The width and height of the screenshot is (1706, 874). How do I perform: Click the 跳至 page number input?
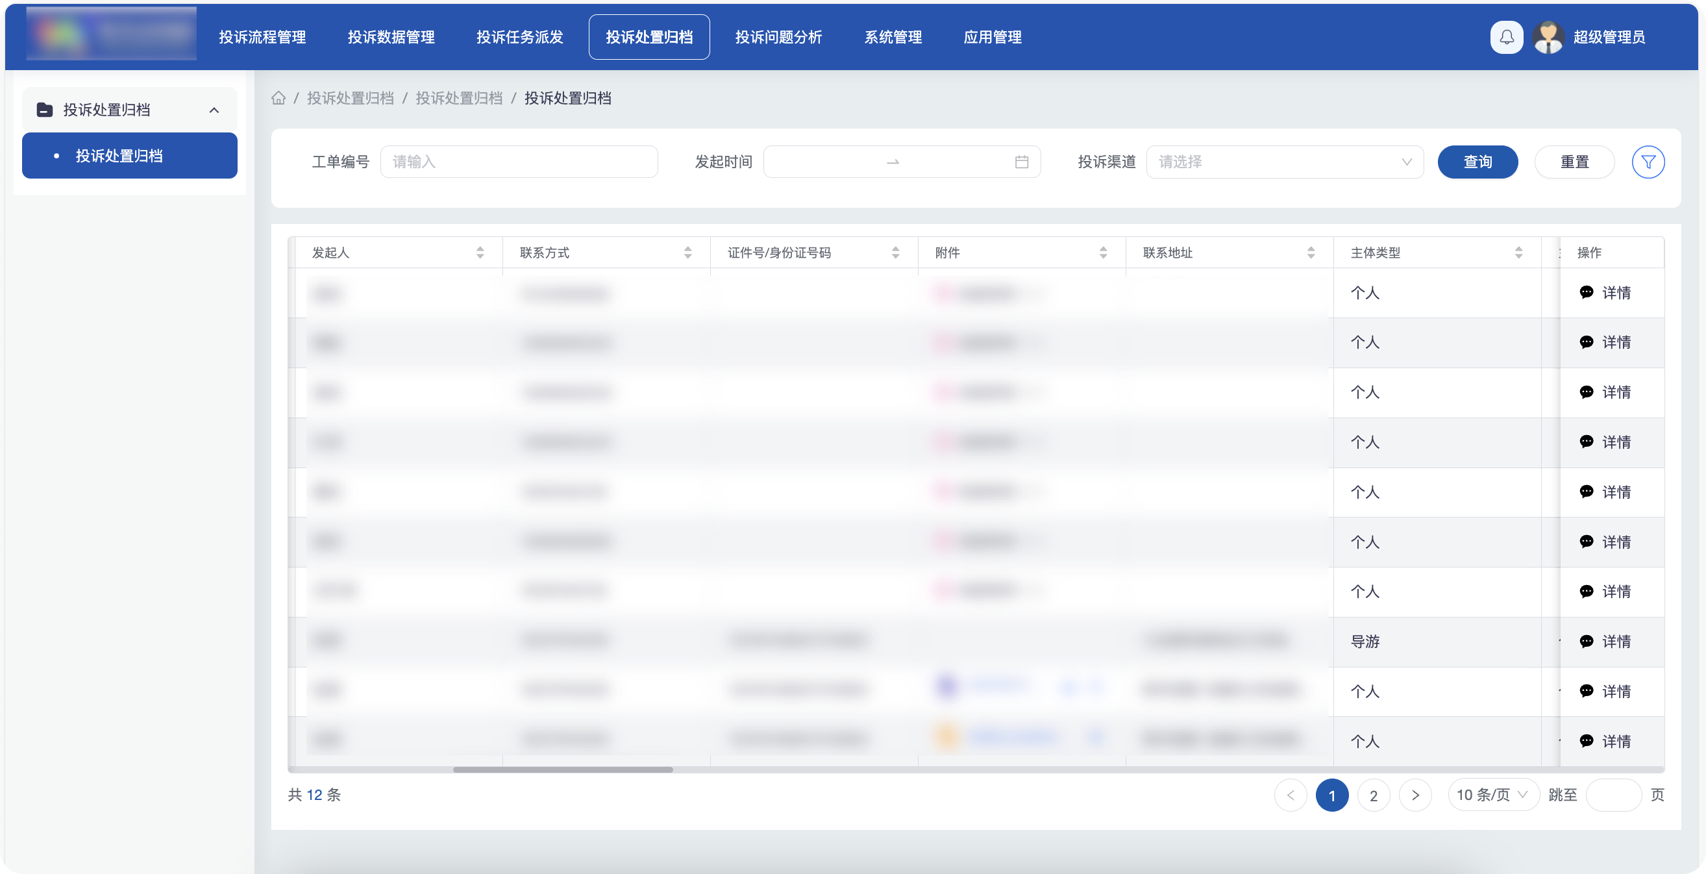coord(1614,795)
